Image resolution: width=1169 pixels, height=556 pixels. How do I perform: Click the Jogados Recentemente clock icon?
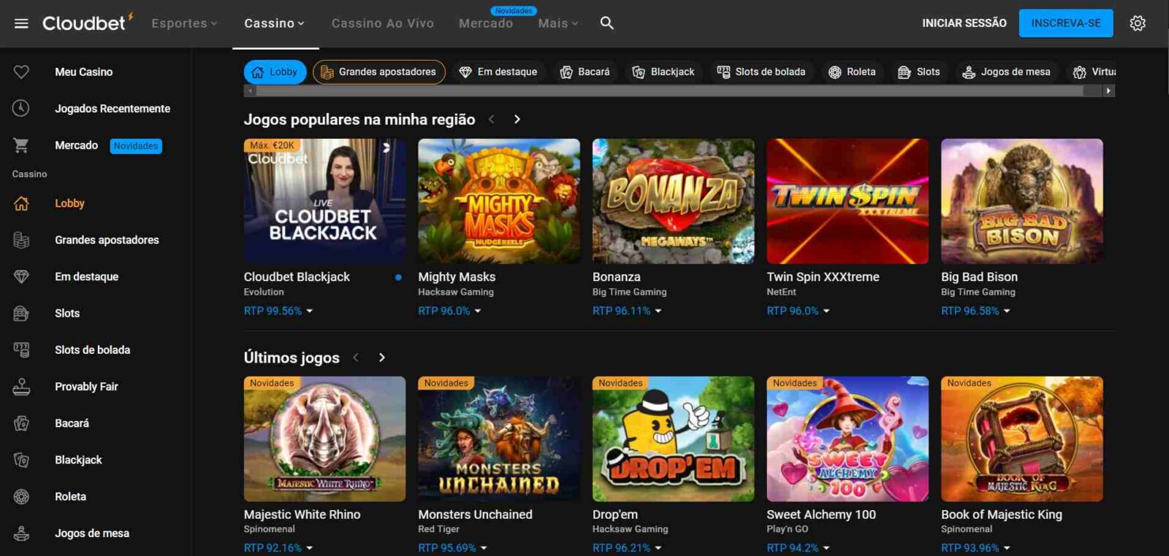(21, 108)
